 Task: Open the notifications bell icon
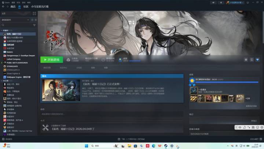pyautogui.click(x=221, y=3)
